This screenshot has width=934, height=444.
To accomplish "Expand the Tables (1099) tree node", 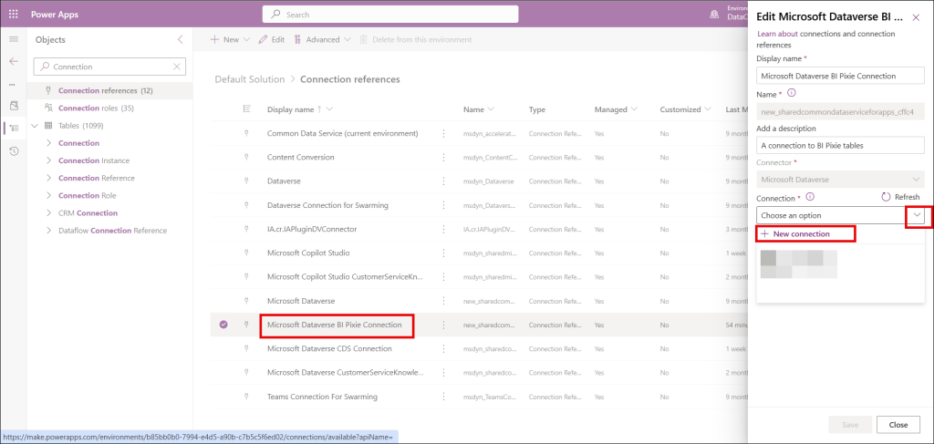I will point(36,125).
